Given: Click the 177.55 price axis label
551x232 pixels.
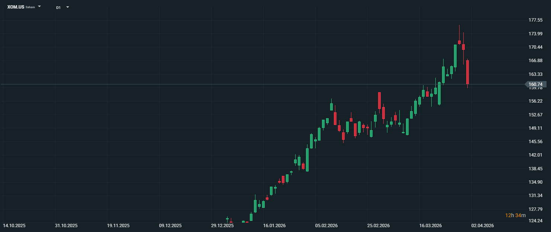Looking at the screenshot, I should pyautogui.click(x=535, y=20).
